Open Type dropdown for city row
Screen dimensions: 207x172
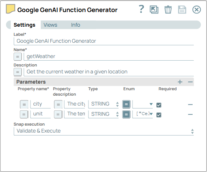pos(103,104)
